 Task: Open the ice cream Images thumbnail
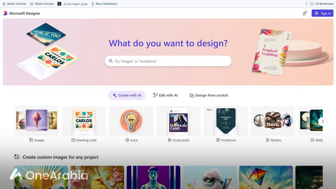coord(37,120)
